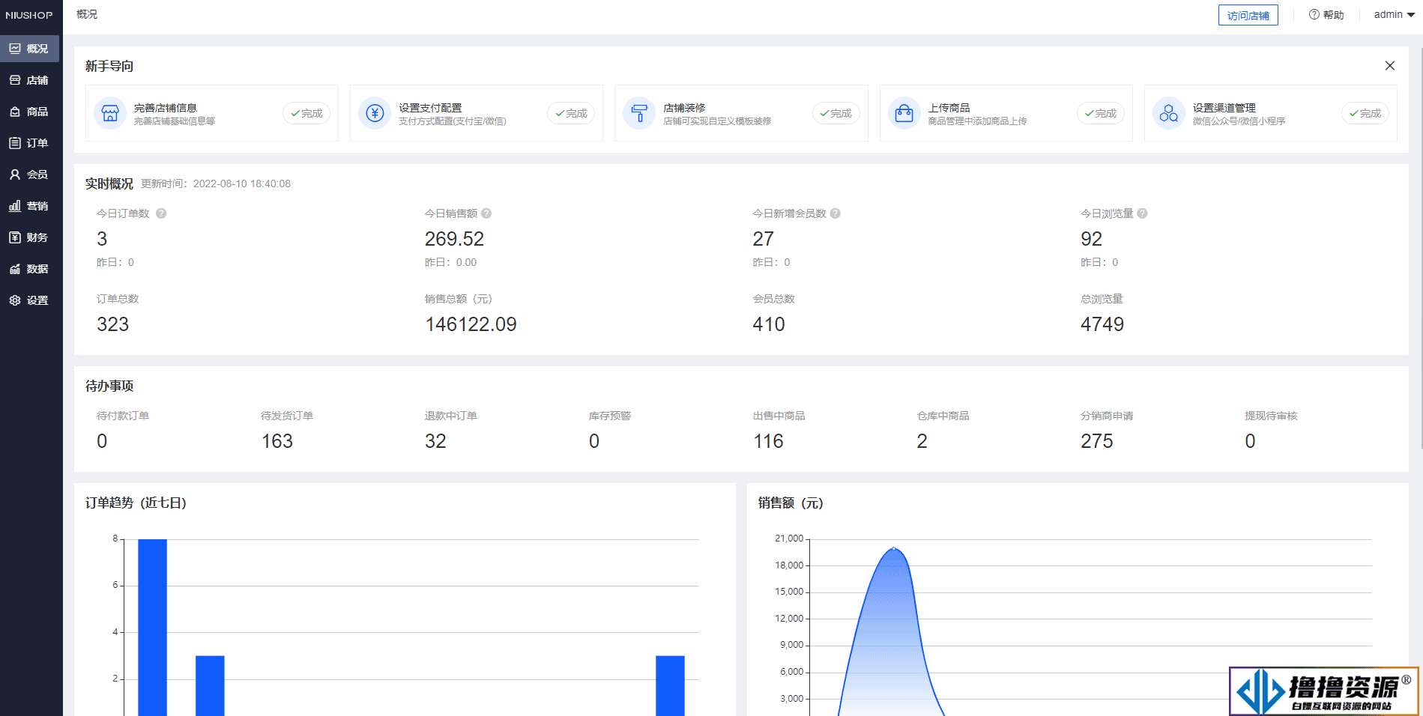Click the 出售中商品 count 116

point(768,441)
